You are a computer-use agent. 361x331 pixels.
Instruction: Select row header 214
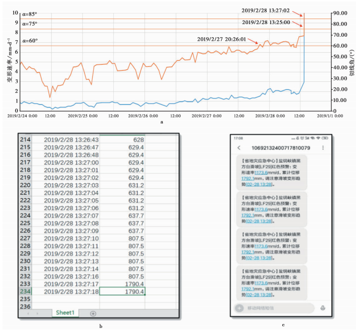coord(25,140)
